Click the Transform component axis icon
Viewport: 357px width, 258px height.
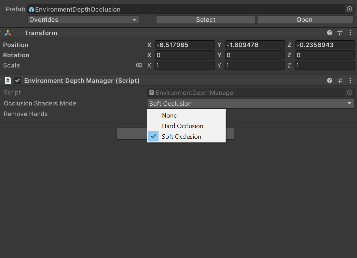coord(8,33)
